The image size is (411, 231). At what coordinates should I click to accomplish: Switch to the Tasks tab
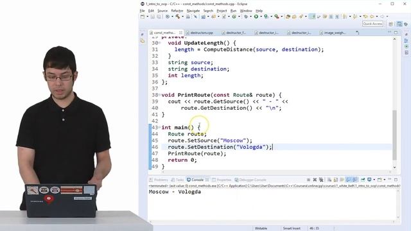pos(177,180)
